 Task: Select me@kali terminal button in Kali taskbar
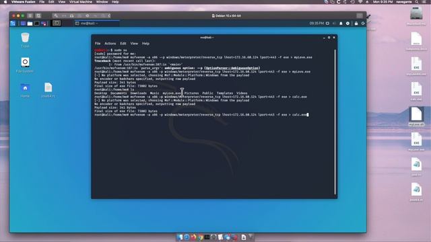(x=97, y=24)
